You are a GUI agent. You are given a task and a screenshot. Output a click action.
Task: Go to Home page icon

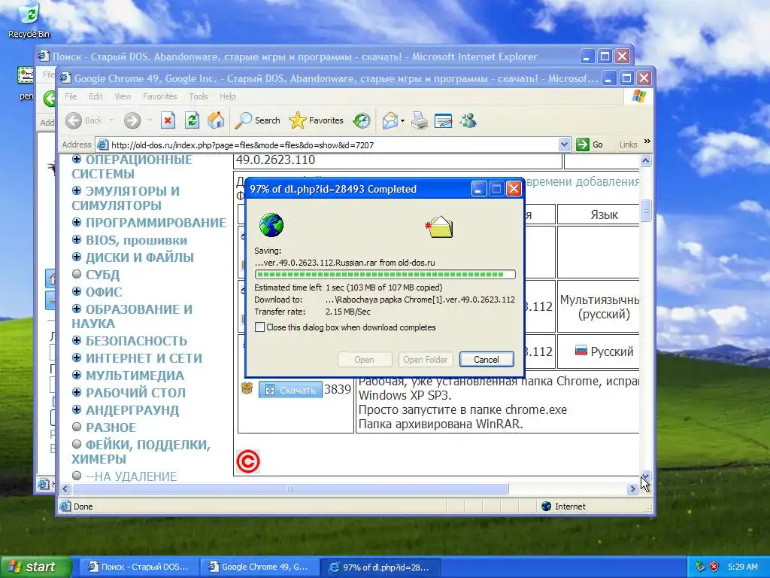pos(216,120)
